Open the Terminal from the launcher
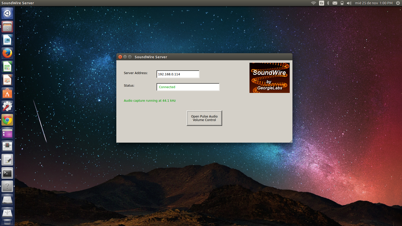402x226 pixels. point(7,173)
